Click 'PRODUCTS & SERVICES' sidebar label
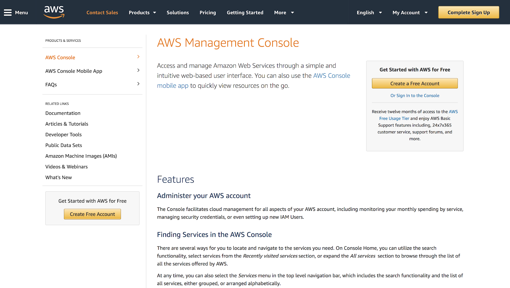 pyautogui.click(x=63, y=41)
